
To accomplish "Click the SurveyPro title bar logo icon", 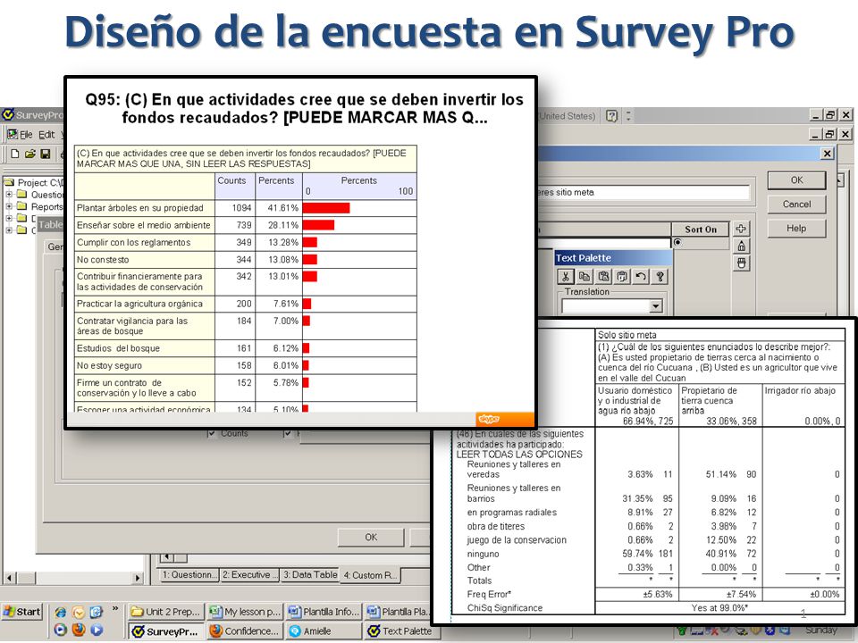I will click(8, 115).
